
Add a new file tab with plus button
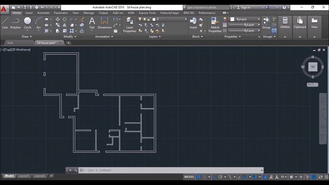coord(68,43)
